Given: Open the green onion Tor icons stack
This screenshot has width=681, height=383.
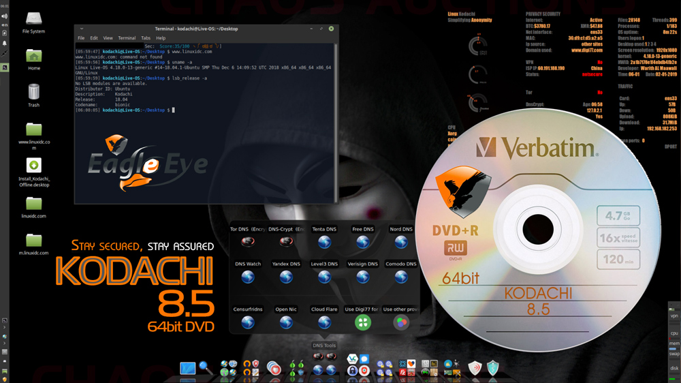Looking at the screenshot, I should coord(296,368).
